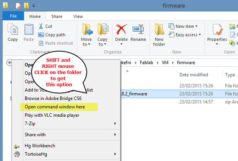The image size is (238, 161).
Task: Expand the Copy to dropdown arrow
Action: pos(105,44)
